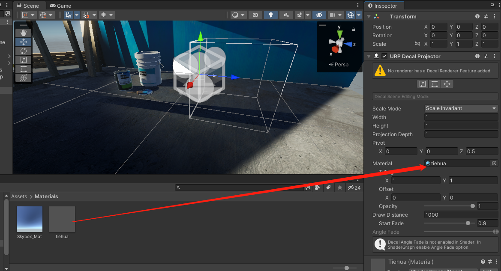Click the tool handle pivot position icon
The image size is (501, 271).
[x=26, y=15]
